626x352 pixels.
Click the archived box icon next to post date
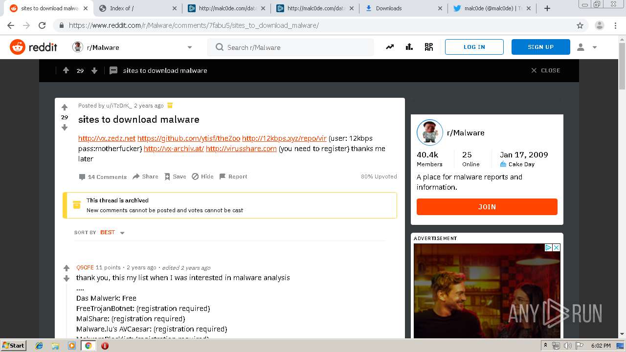click(x=170, y=105)
